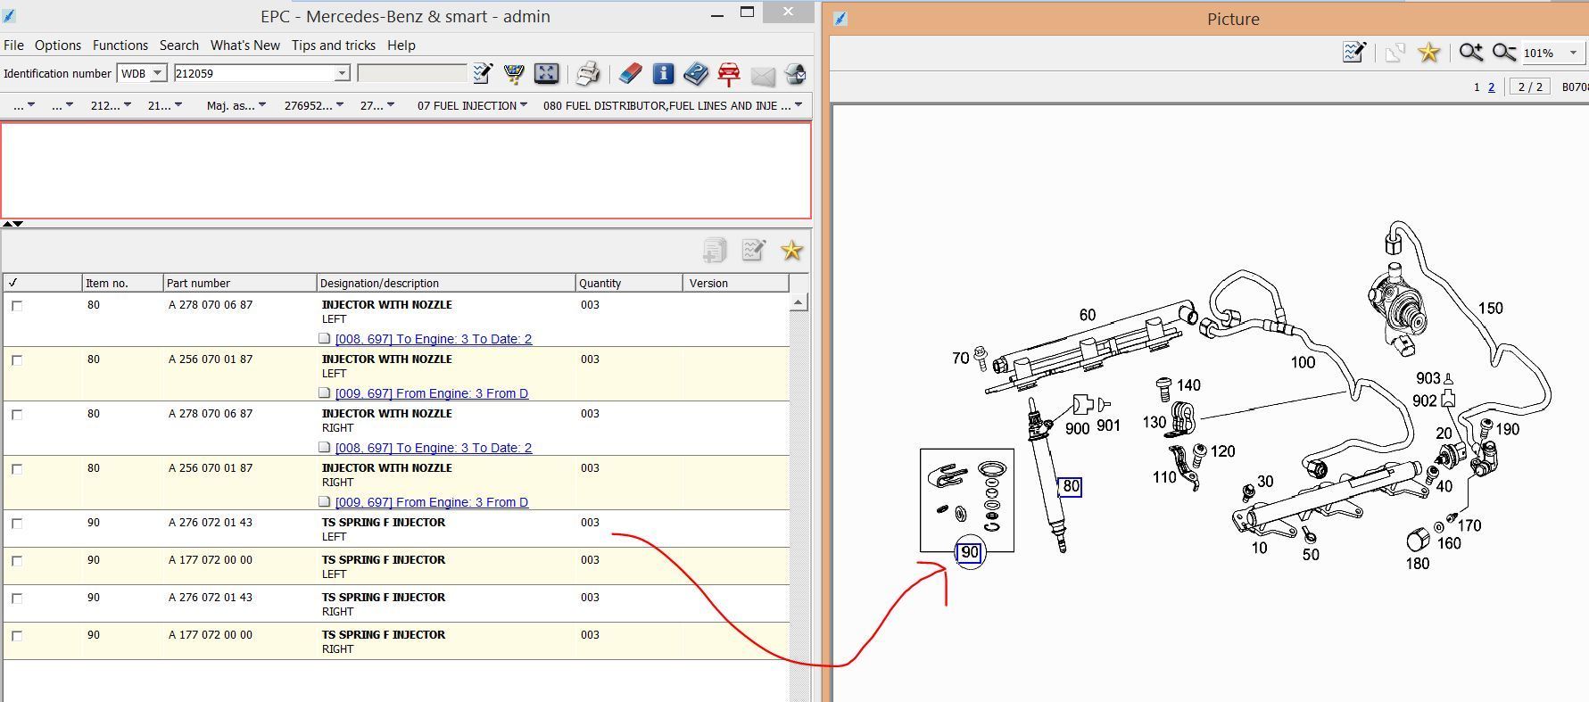Click zoom-out magnifier in Picture window
This screenshot has width=1589, height=702.
pos(1504,53)
